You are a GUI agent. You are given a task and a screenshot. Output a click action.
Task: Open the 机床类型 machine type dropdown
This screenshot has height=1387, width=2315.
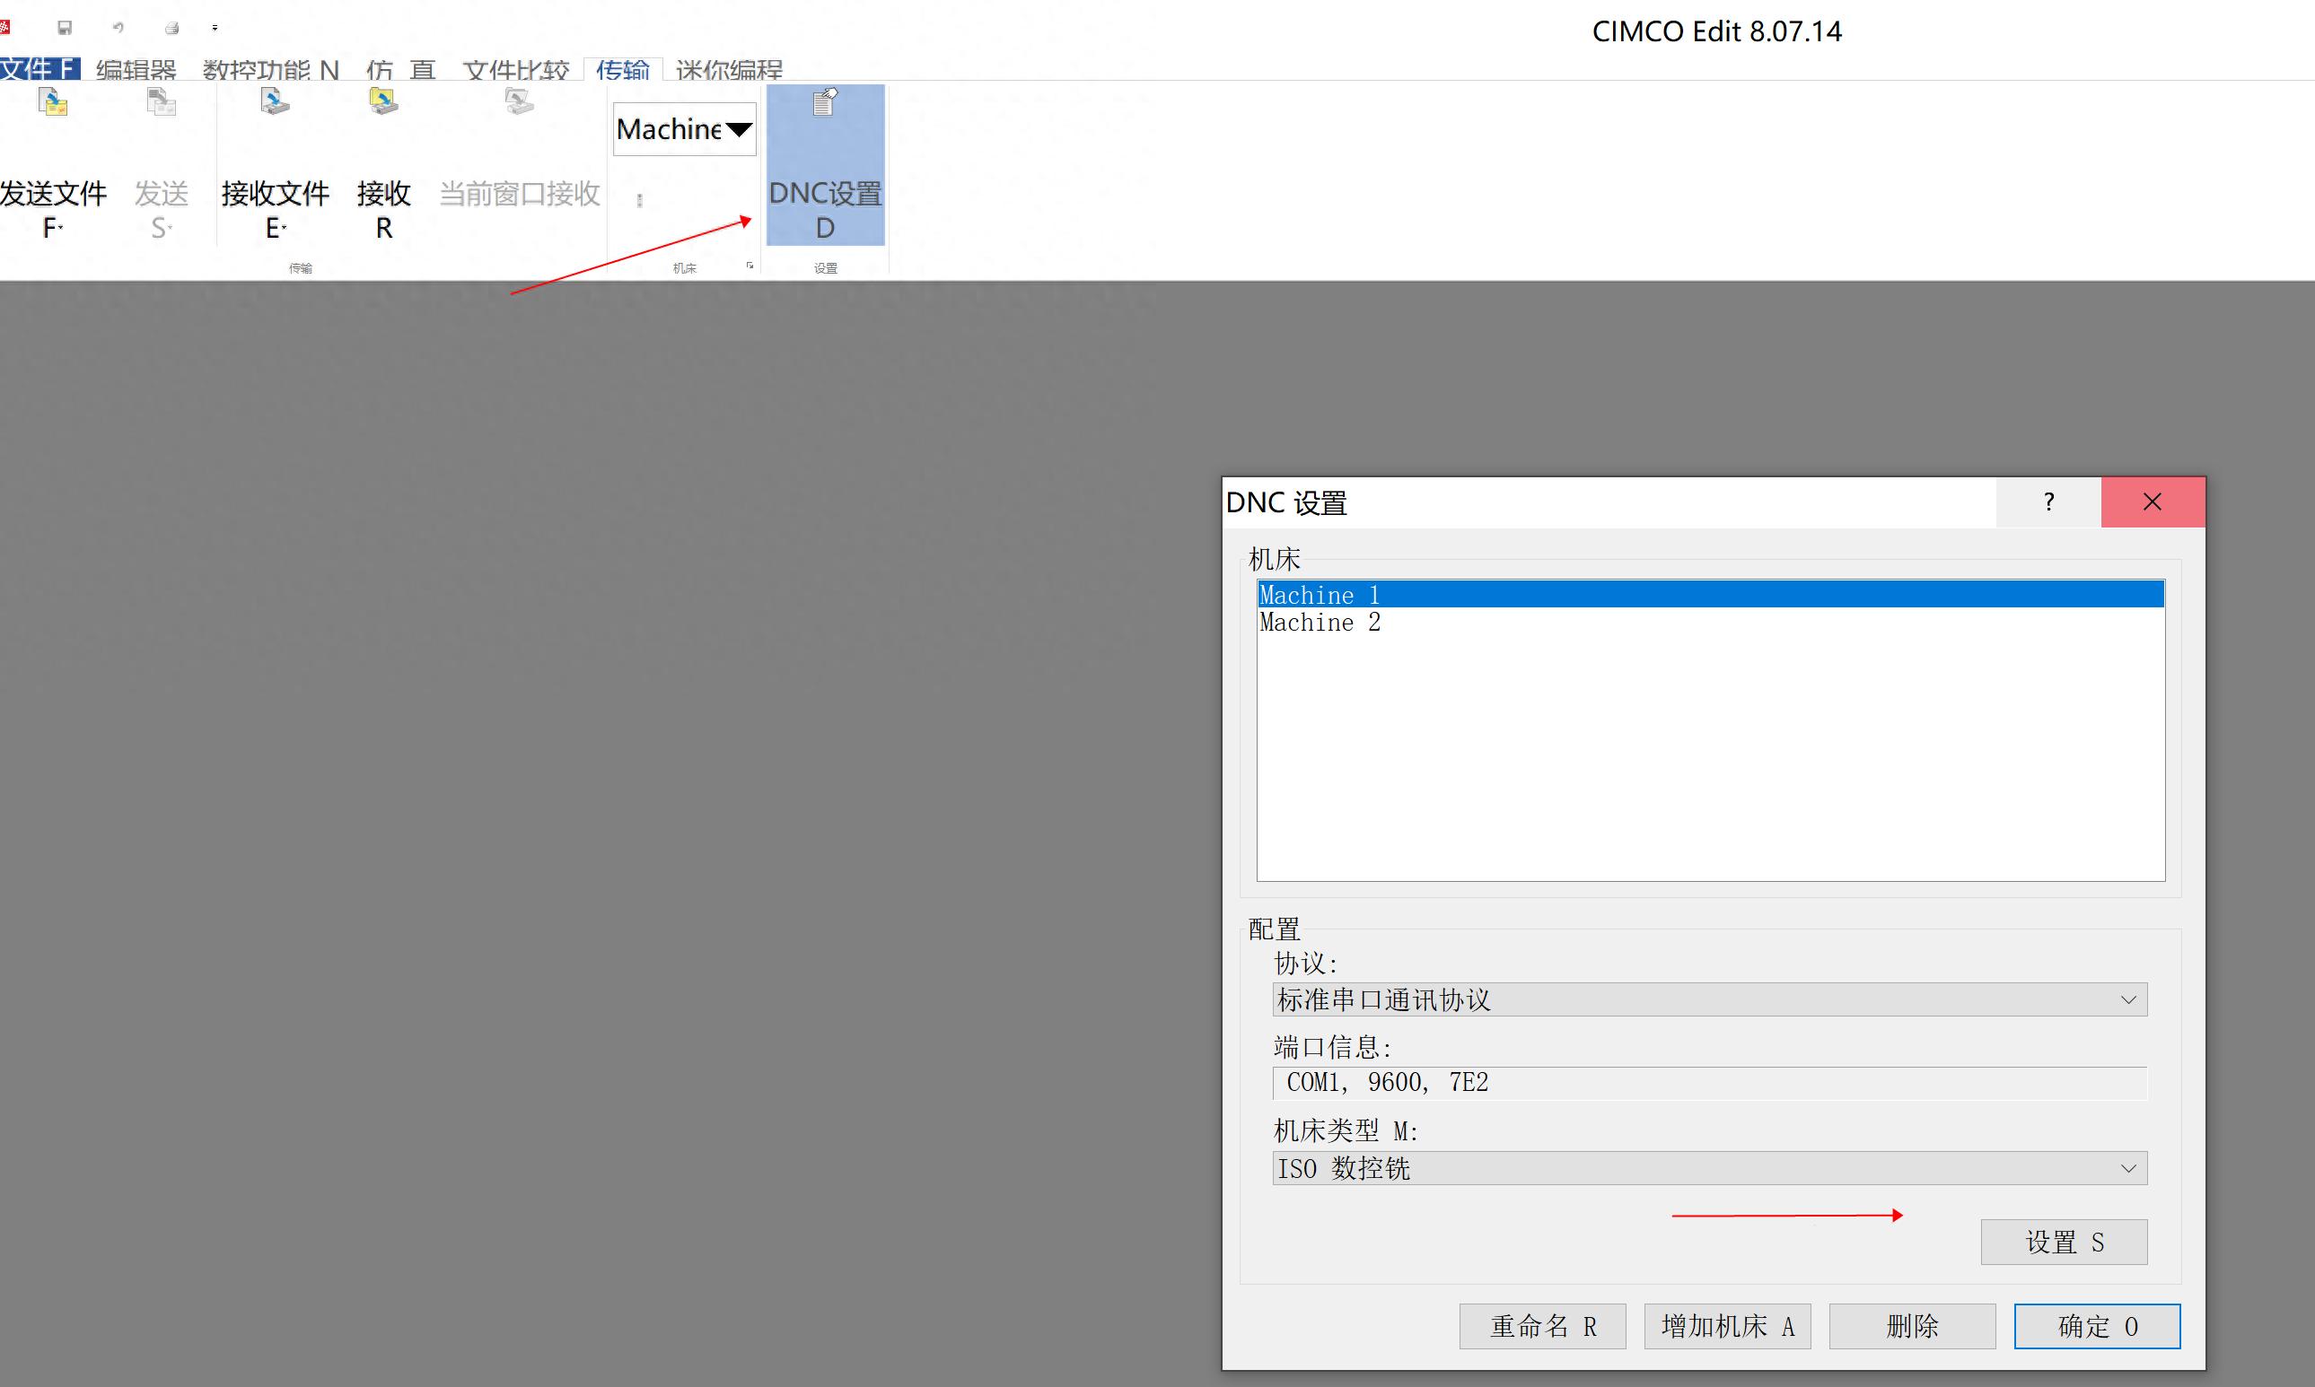2128,1168
